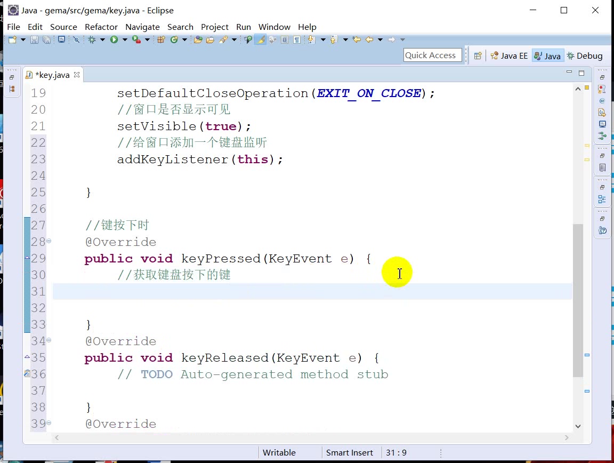
Task: Click the Last Edit Location icon
Action: 357,39
